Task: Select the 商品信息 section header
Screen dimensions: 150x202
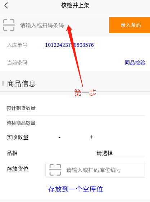Action: (21, 84)
